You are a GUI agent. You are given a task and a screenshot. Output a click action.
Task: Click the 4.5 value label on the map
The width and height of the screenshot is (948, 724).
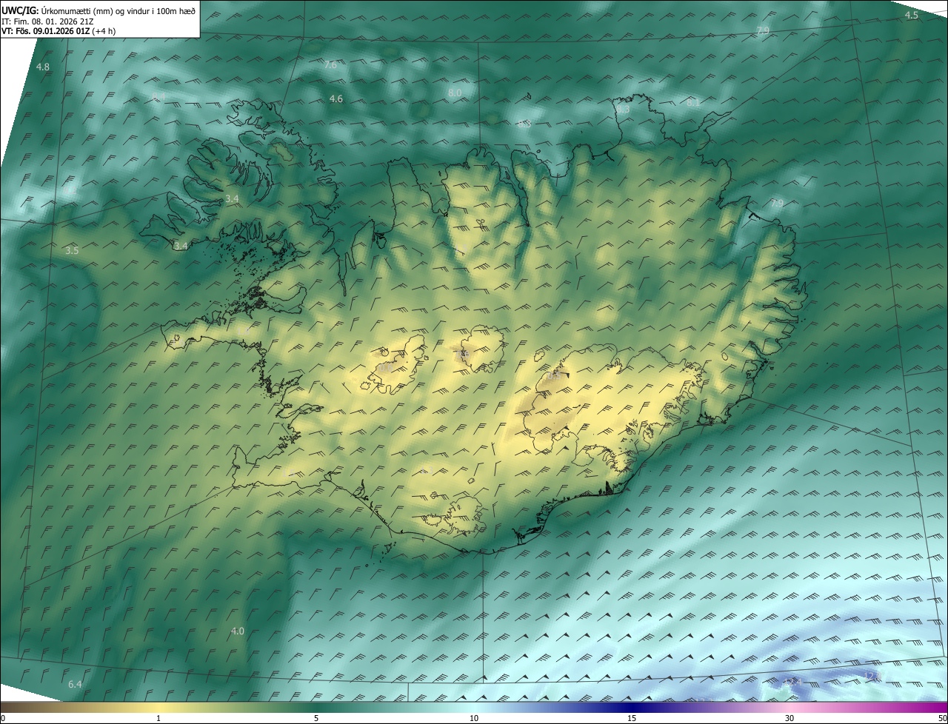coord(912,16)
